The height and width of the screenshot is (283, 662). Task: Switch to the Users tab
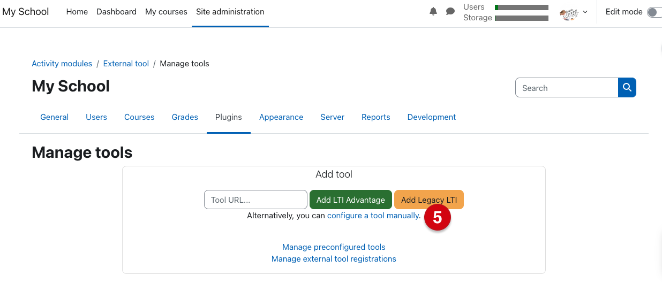point(96,117)
